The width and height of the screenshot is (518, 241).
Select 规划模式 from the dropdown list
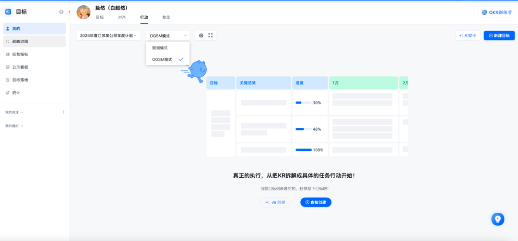[168, 48]
